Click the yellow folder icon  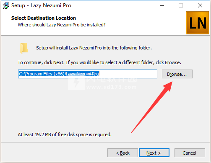[24, 48]
